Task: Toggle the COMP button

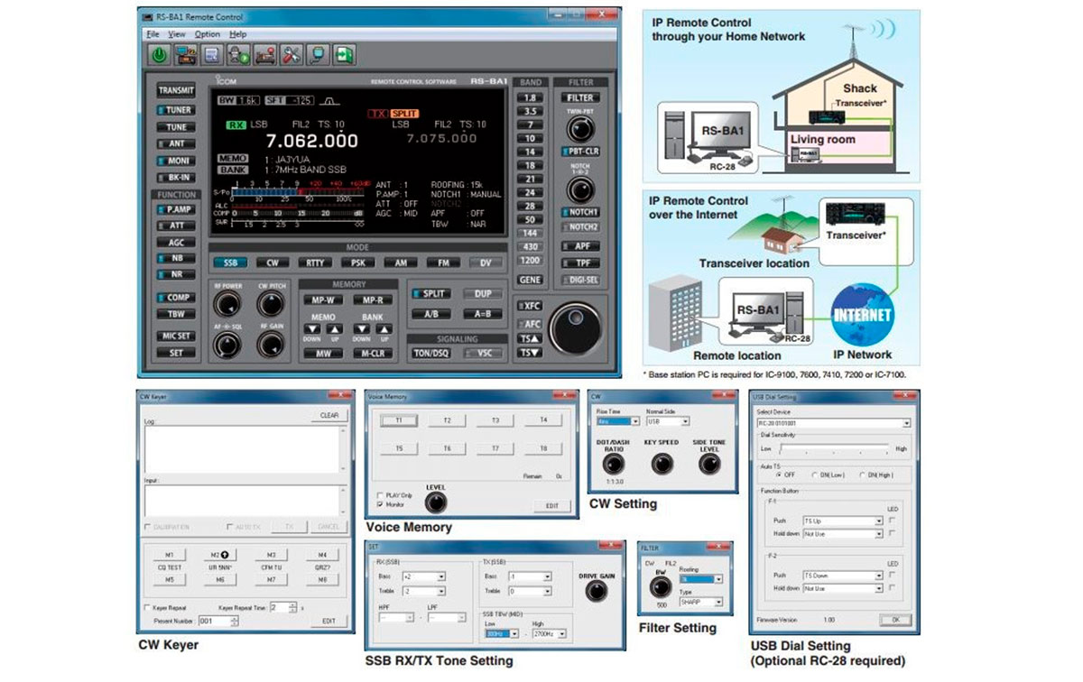Action: pyautogui.click(x=176, y=298)
